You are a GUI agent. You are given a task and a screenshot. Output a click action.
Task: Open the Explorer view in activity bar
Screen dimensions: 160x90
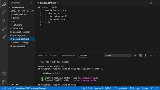pos(4,4)
